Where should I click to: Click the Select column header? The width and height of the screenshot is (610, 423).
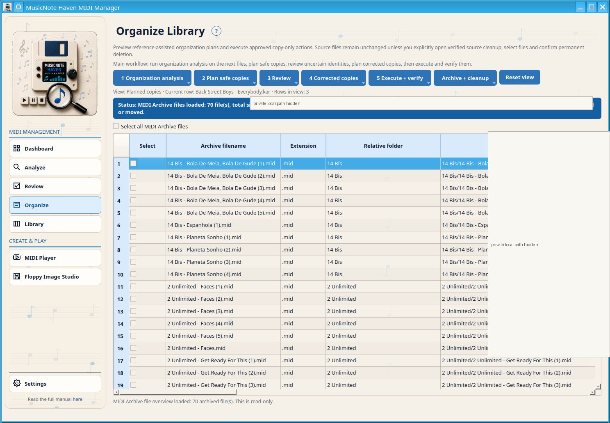(x=148, y=146)
